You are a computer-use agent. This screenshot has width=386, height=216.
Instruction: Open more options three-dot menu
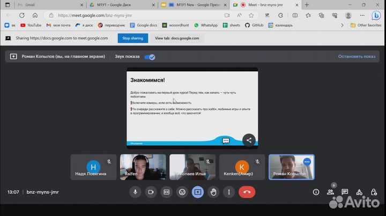coord(229,192)
